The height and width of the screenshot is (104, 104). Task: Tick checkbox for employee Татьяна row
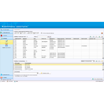14,44
